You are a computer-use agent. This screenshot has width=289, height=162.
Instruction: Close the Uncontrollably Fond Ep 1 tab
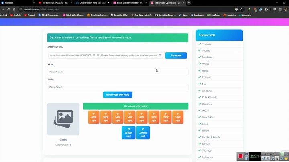108,3
